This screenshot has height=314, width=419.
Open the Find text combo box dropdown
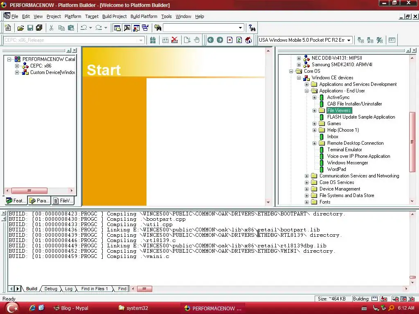240,28
